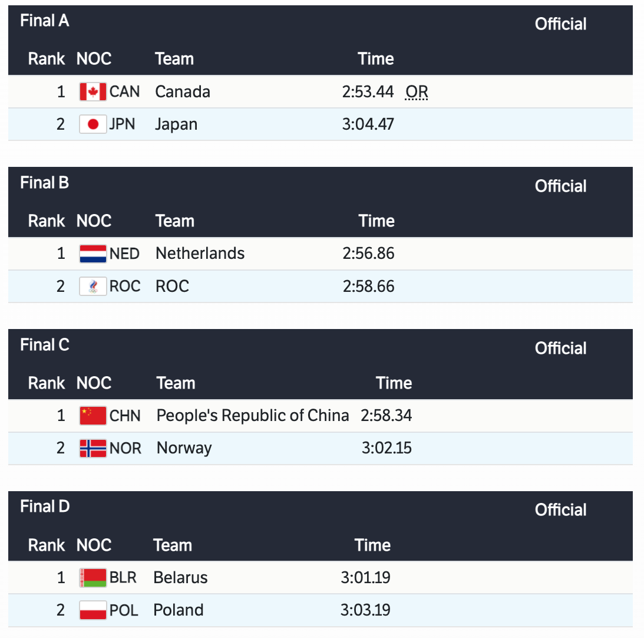Open People's Republic of China team
644x638 pixels.
253,416
